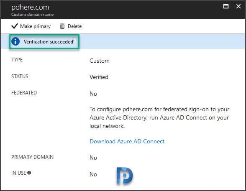Open the Download Azure AD Connect link

coord(127,141)
